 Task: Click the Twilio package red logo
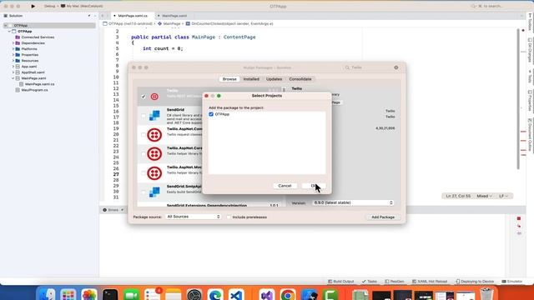tap(154, 97)
